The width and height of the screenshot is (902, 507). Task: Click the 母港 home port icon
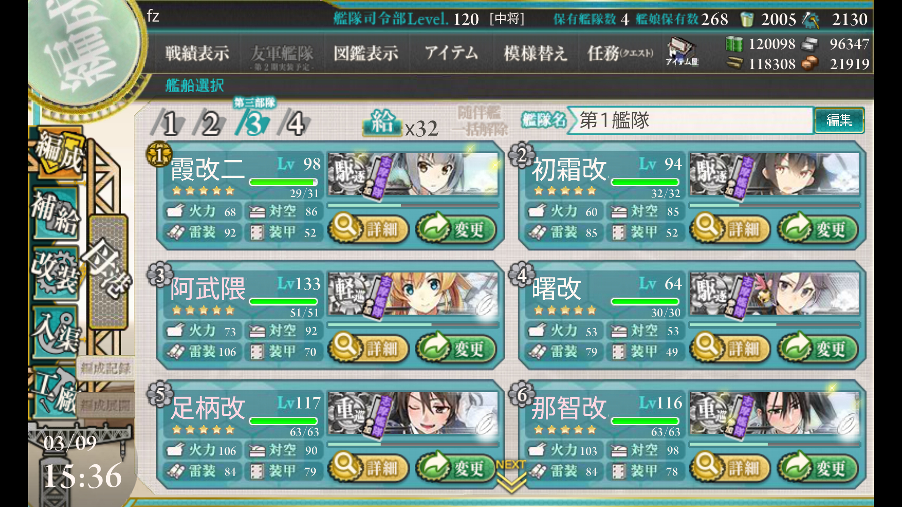point(108,272)
